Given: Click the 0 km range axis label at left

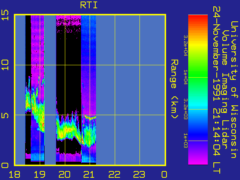Looking at the screenshot, I should [x=5, y=165].
